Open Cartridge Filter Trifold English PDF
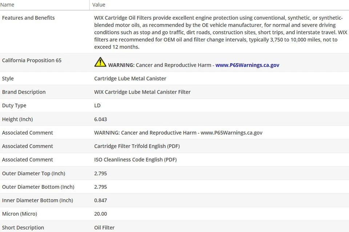 point(137,146)
